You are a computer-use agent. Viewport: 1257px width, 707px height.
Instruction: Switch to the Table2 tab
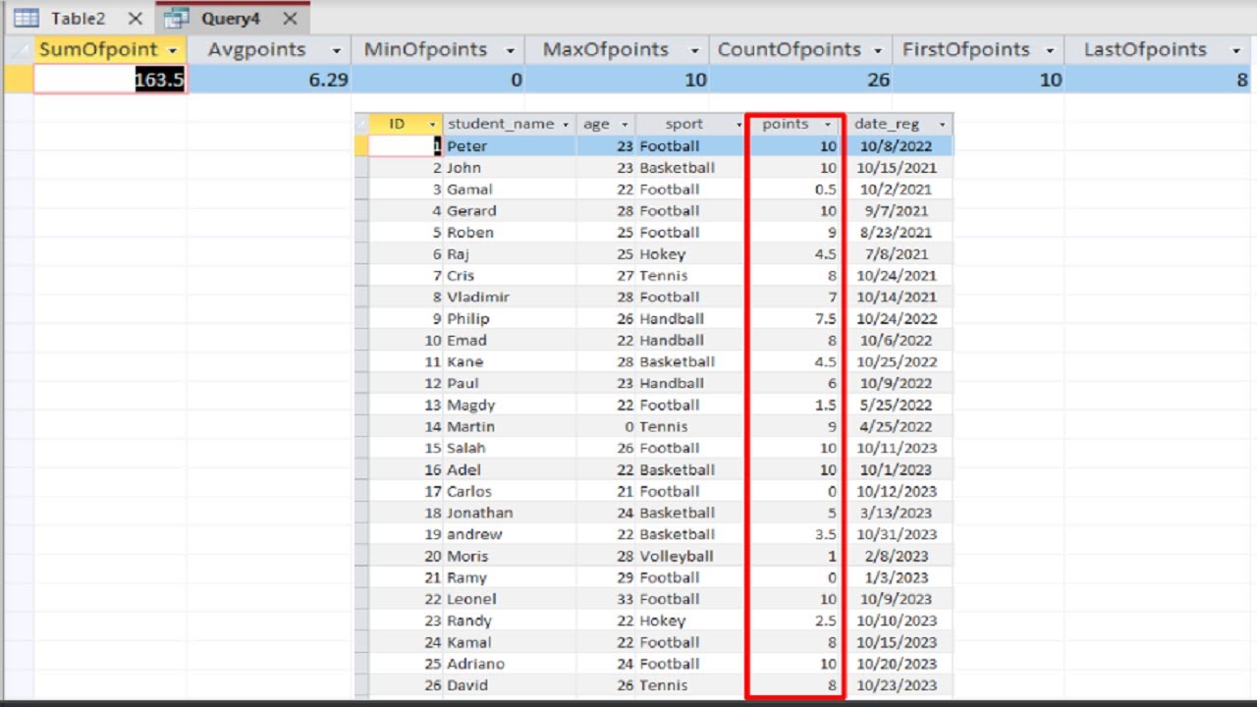click(78, 19)
